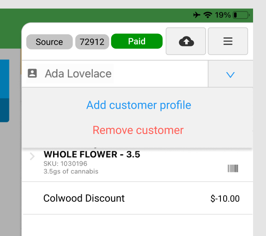Click the cloud upload icon button
This screenshot has height=236, width=266.
[x=186, y=41]
